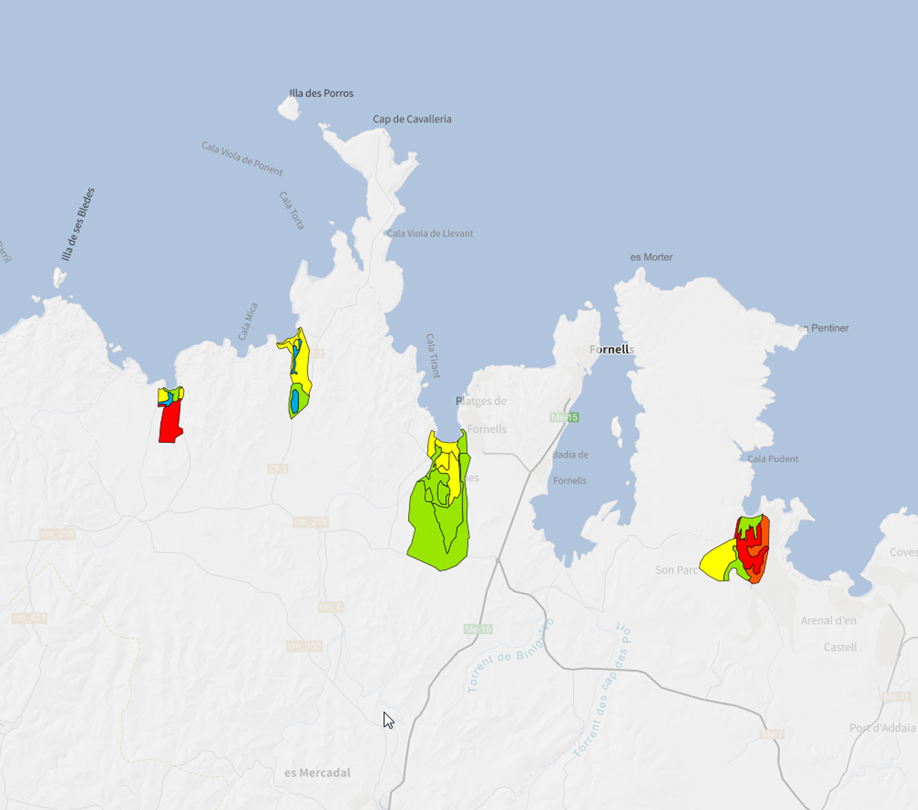Click the Arenal d'en Castell label
This screenshot has height=810, width=918.
pyautogui.click(x=829, y=633)
